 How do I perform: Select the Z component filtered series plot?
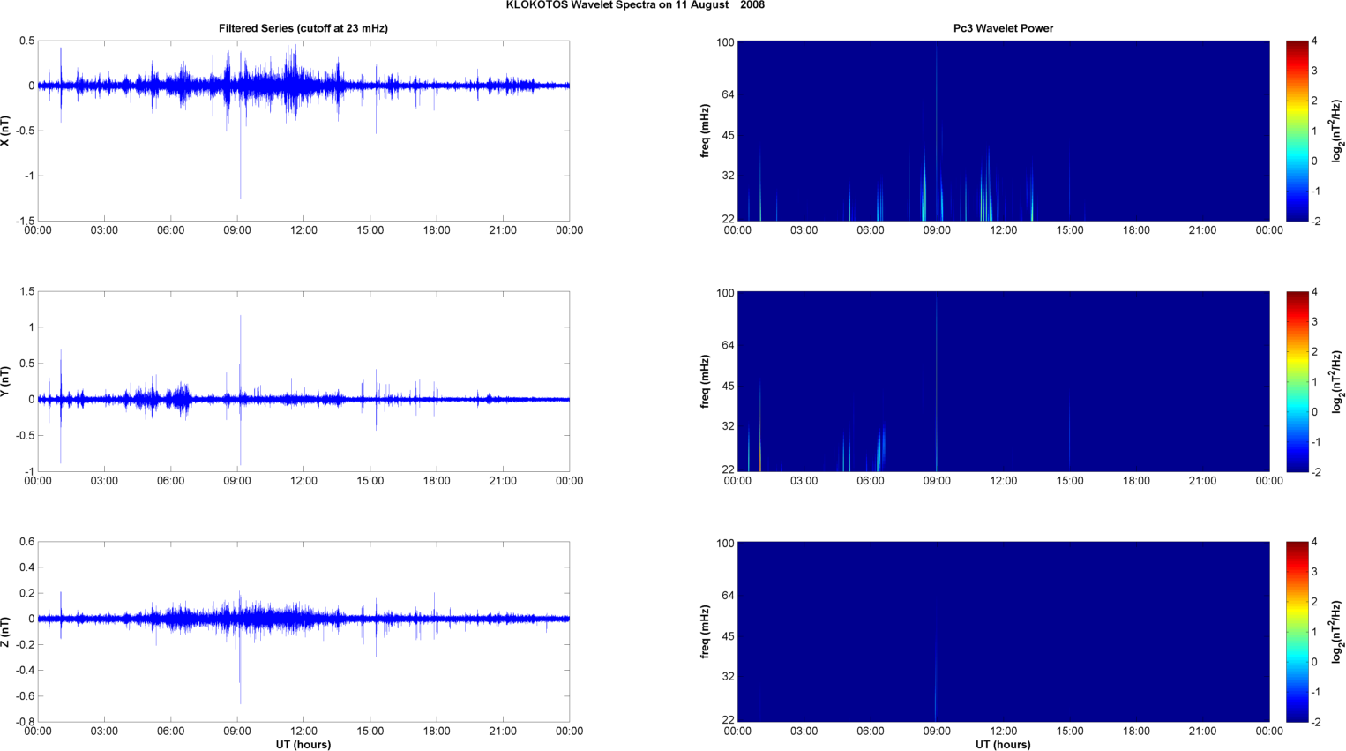(303, 632)
